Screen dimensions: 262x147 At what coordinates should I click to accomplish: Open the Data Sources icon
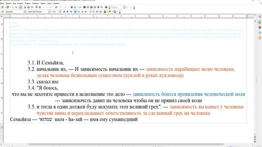[x=95, y=7]
